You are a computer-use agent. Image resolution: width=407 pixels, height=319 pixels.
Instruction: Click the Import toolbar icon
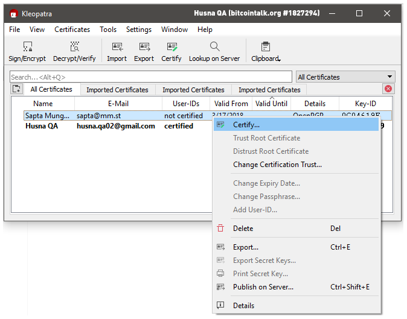117,47
